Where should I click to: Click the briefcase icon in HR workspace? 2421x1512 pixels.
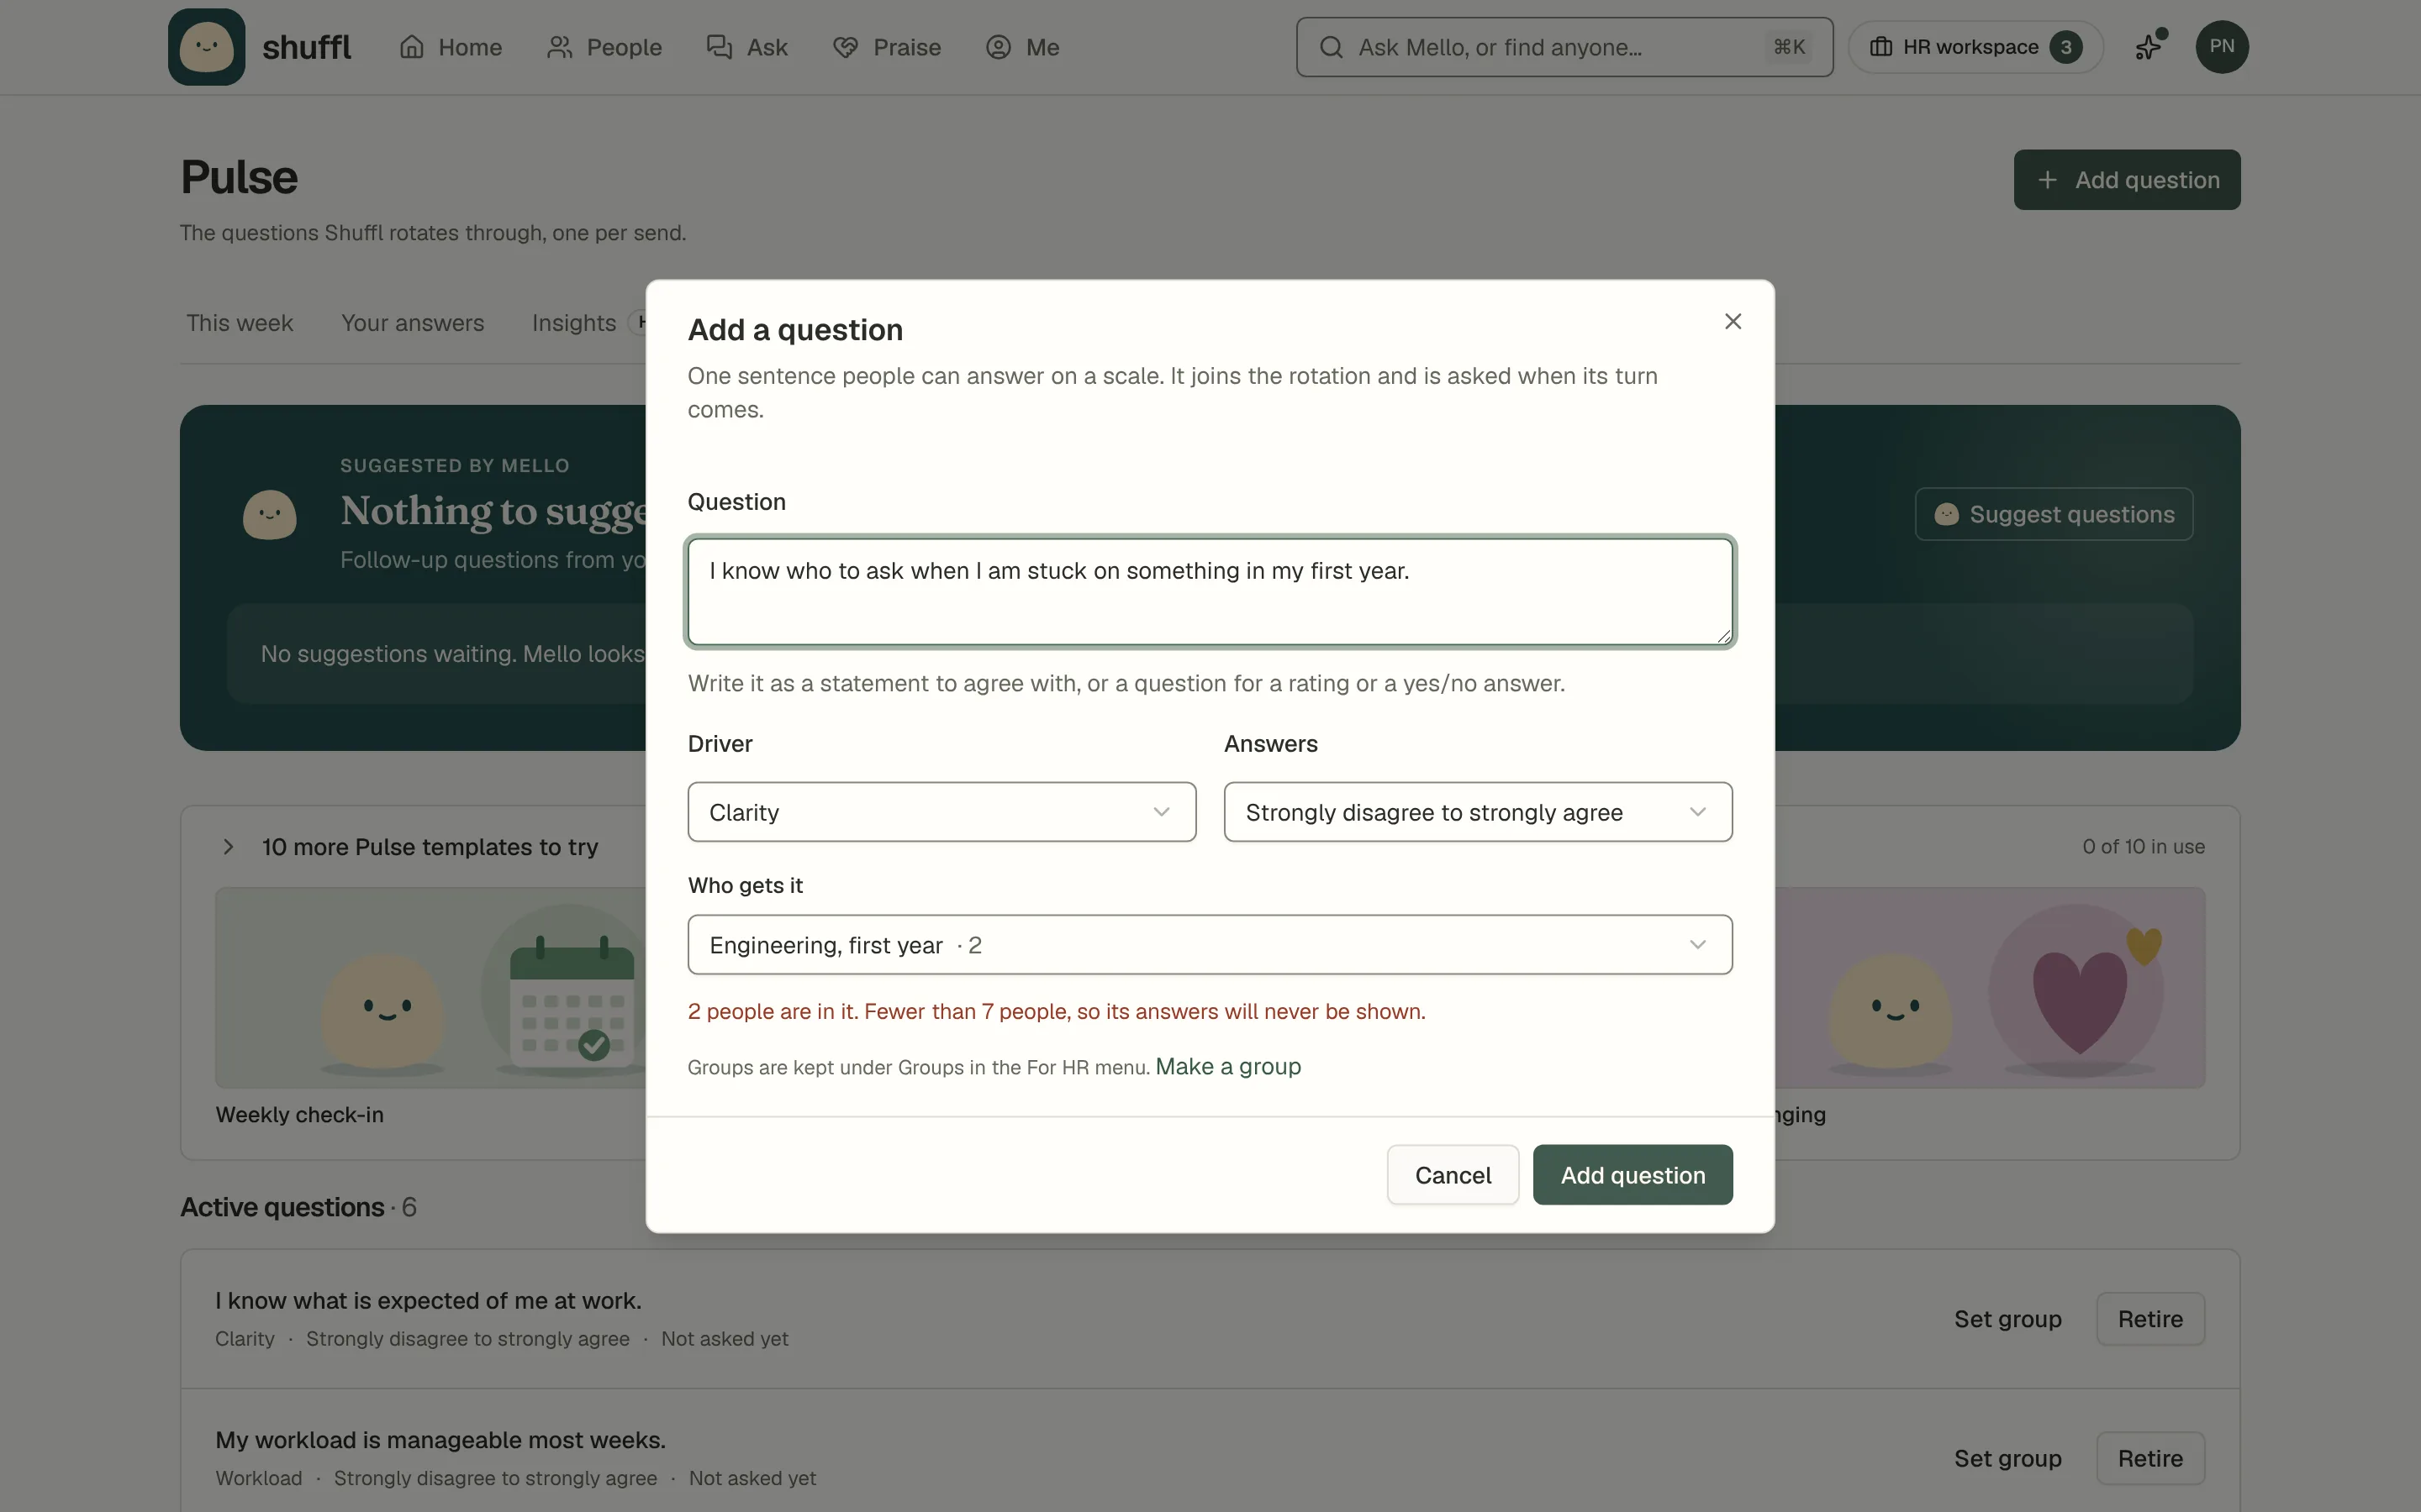point(1880,47)
